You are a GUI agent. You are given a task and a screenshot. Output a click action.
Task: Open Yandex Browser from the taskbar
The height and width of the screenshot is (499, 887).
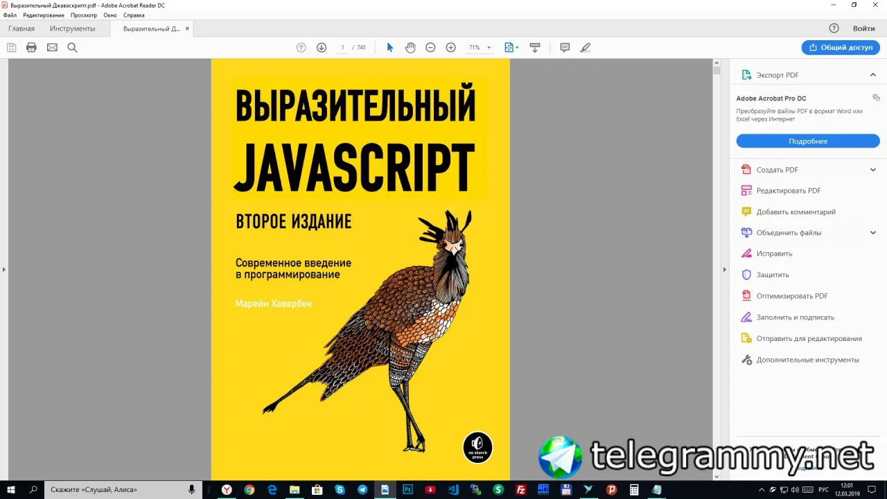(x=227, y=489)
